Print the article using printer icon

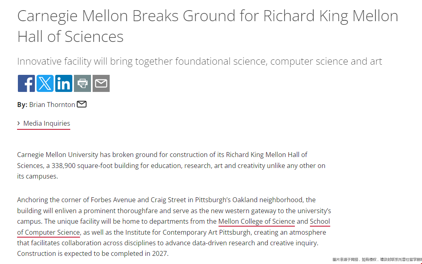click(x=82, y=83)
